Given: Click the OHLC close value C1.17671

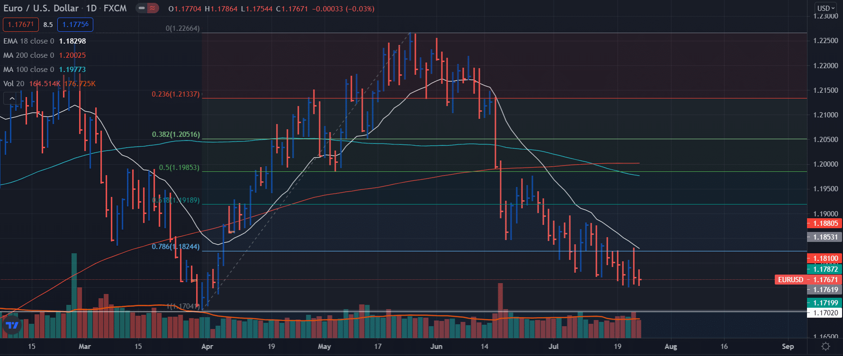Looking at the screenshot, I should (292, 9).
